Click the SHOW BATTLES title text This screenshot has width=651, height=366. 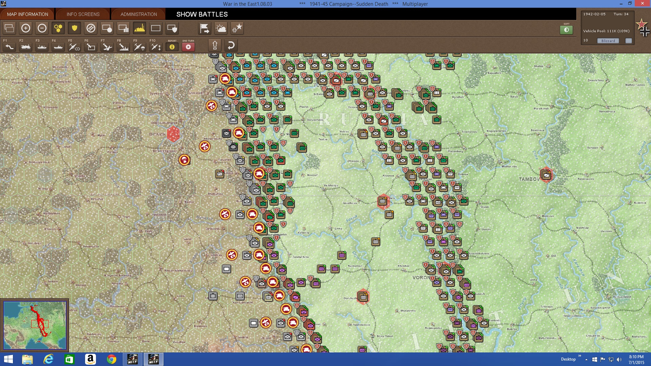click(x=202, y=14)
